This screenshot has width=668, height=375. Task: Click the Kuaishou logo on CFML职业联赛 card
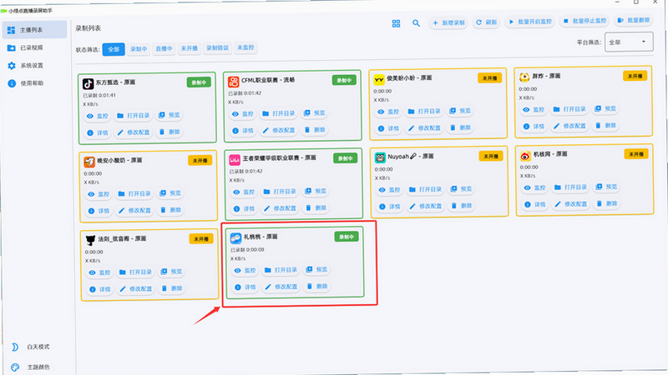click(x=234, y=81)
